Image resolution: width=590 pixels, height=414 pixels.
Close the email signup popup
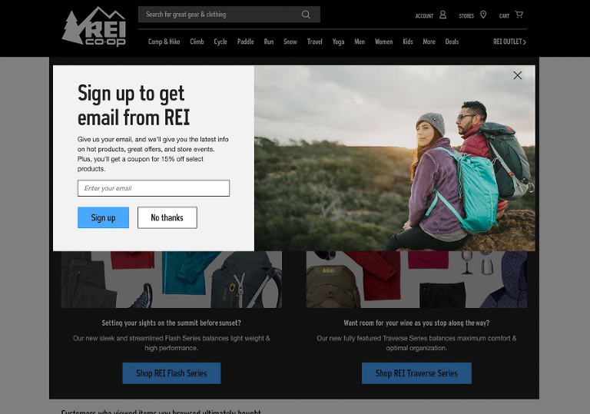pyautogui.click(x=517, y=75)
